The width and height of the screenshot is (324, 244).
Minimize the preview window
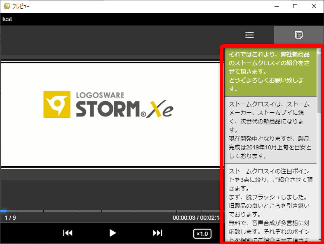point(276,6)
